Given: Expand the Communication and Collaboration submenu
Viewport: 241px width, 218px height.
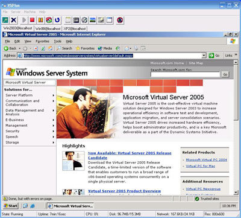Looking at the screenshot, I should pos(54,101).
